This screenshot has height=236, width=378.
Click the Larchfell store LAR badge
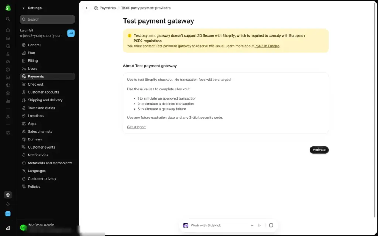coord(71,33)
